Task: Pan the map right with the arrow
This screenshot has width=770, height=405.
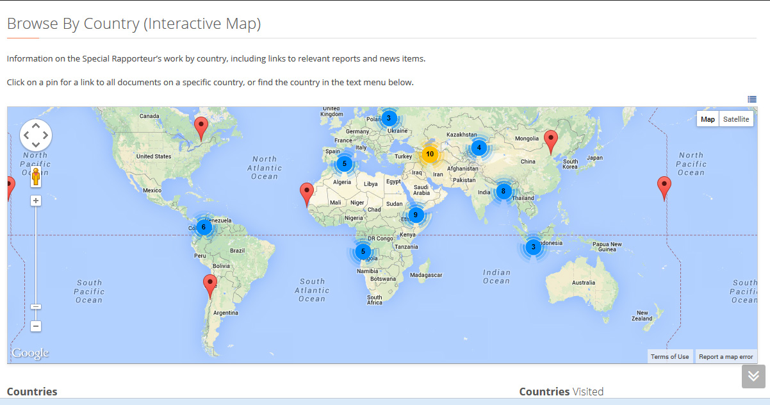Action: tap(45, 135)
